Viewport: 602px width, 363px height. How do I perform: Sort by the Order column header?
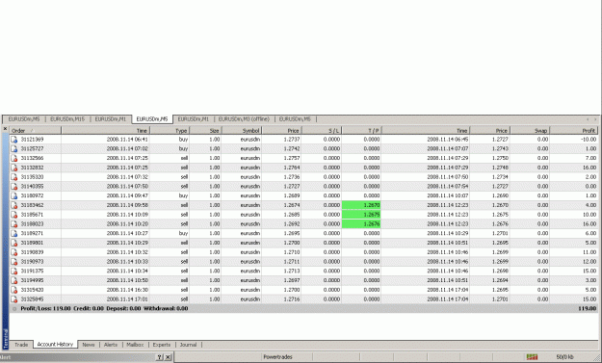pos(35,130)
